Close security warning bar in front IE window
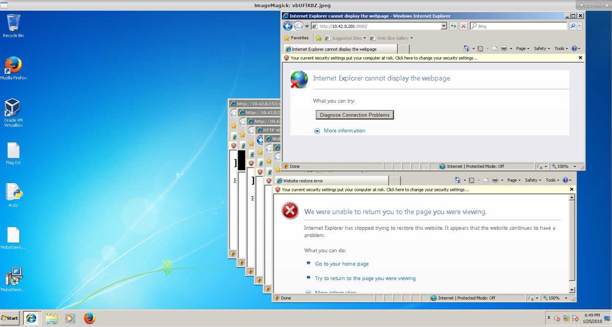The image size is (612, 327). coord(580,58)
